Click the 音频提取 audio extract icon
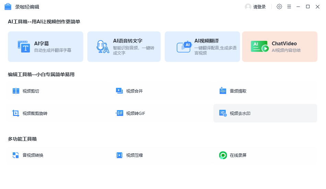The width and height of the screenshot is (326, 189). coord(223,91)
